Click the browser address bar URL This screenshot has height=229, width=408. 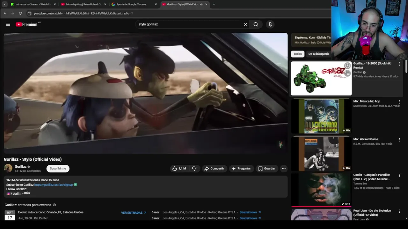[x=83, y=13]
